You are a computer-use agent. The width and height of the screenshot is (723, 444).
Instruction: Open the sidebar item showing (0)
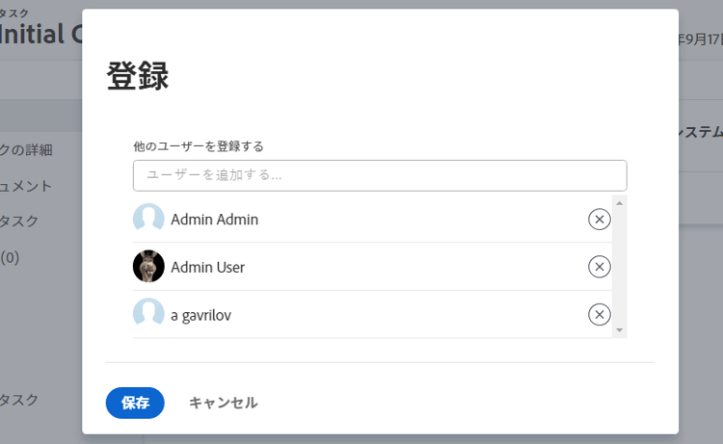(x=10, y=257)
